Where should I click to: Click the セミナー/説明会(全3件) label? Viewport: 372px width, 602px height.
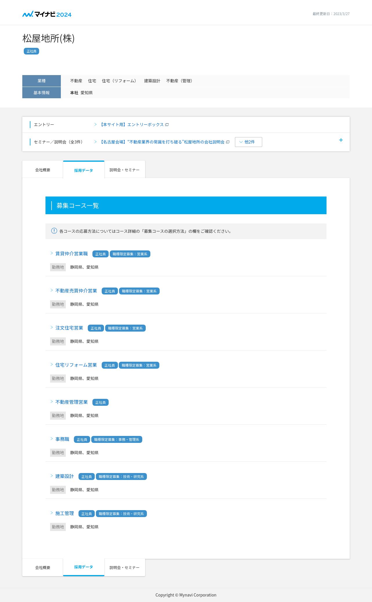click(x=59, y=142)
